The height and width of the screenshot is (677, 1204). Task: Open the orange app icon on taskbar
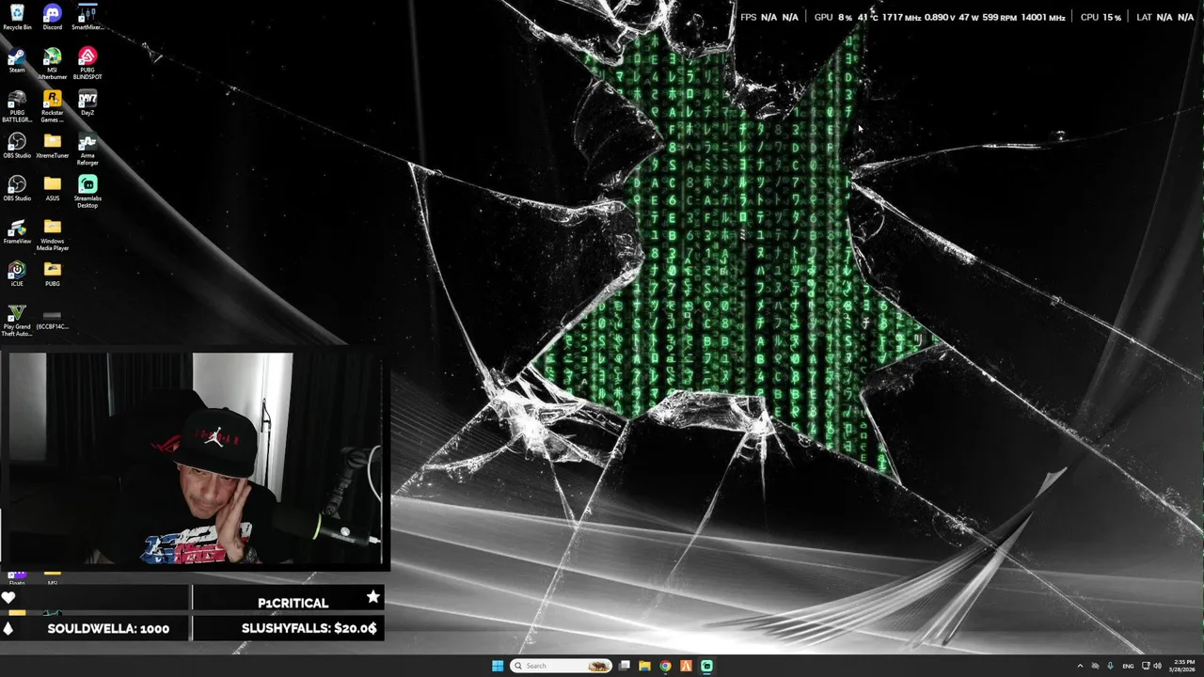(x=686, y=666)
